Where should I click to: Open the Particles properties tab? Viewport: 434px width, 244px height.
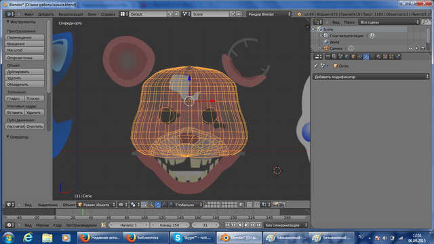pyautogui.click(x=391, y=57)
